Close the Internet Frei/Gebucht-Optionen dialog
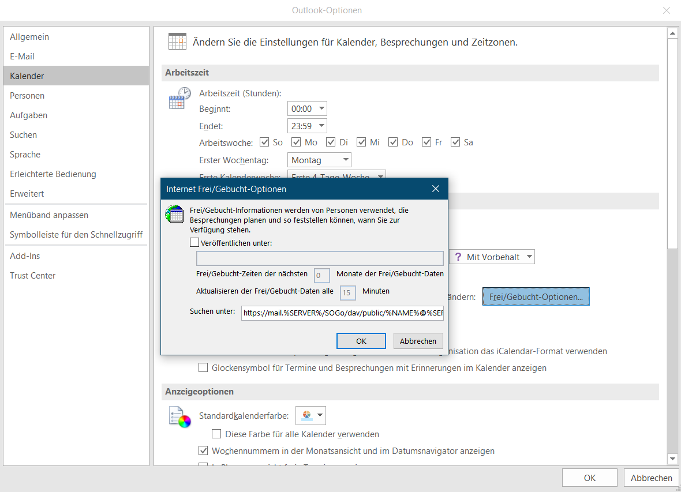The width and height of the screenshot is (681, 492). coord(436,189)
